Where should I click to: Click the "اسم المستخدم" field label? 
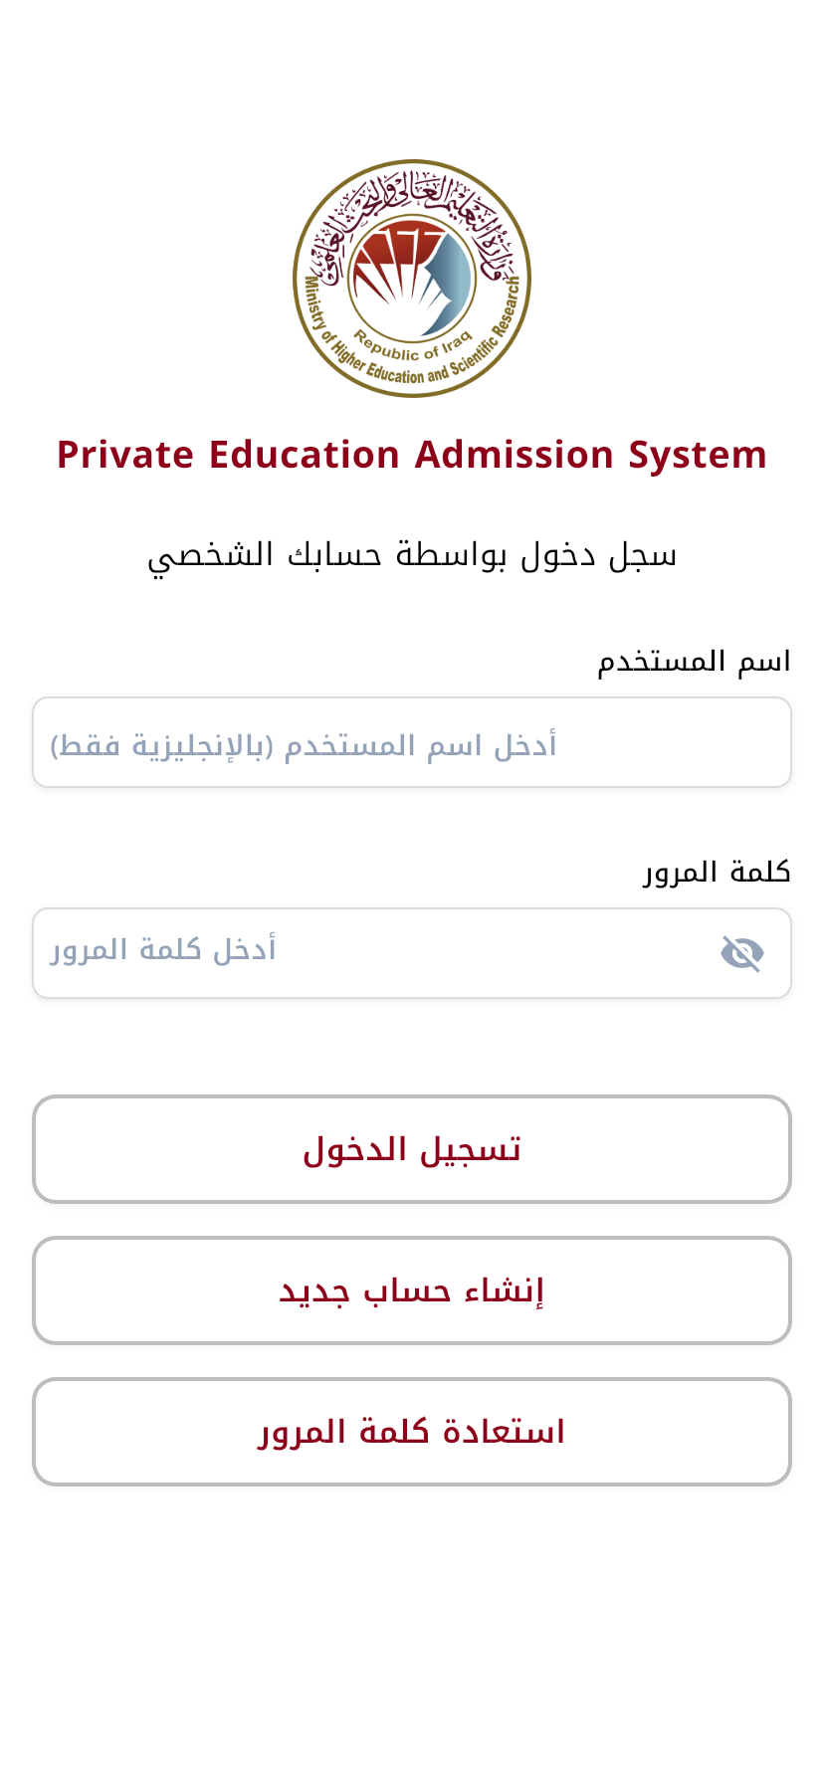[694, 662]
